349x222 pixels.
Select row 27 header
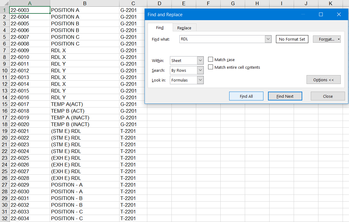(x=5, y=185)
